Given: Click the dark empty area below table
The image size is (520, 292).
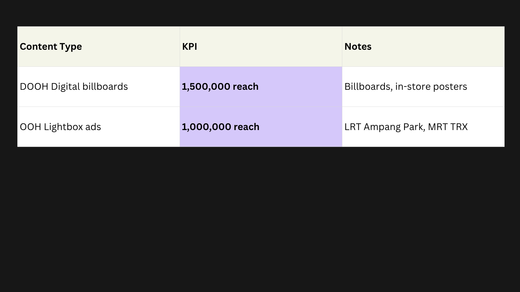Looking at the screenshot, I should pos(260,219).
